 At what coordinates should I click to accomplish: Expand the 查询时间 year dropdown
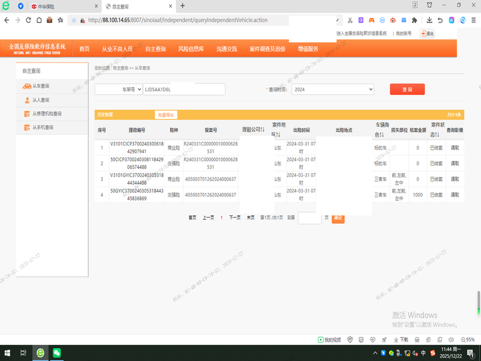tap(332, 89)
